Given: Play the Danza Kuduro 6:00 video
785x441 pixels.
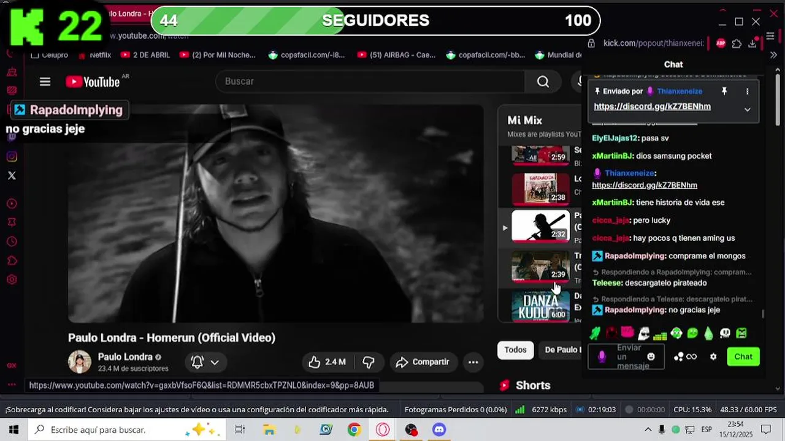Looking at the screenshot, I should coord(541,306).
